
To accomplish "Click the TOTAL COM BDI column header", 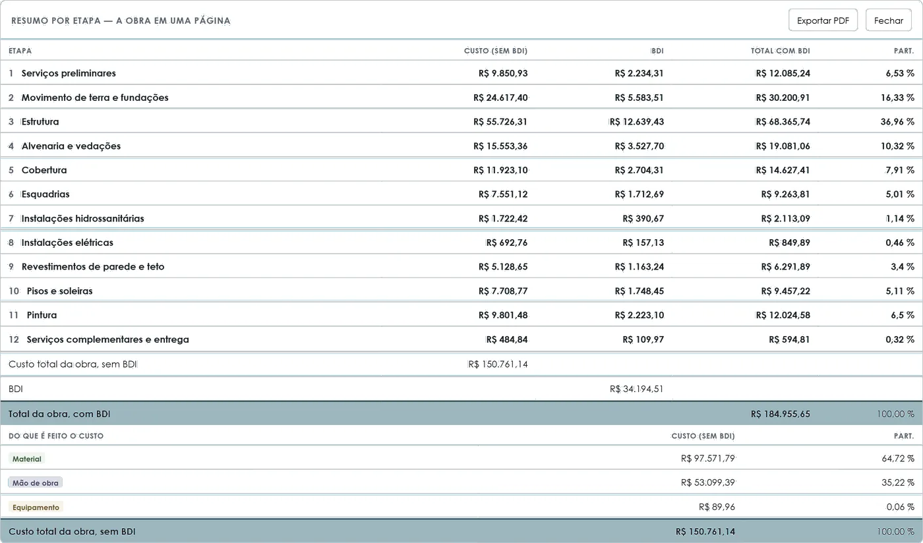I will point(781,51).
